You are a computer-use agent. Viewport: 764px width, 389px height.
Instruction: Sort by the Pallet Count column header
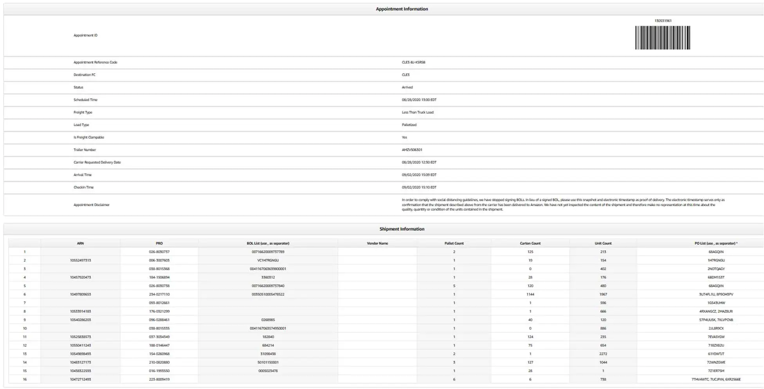coord(454,243)
